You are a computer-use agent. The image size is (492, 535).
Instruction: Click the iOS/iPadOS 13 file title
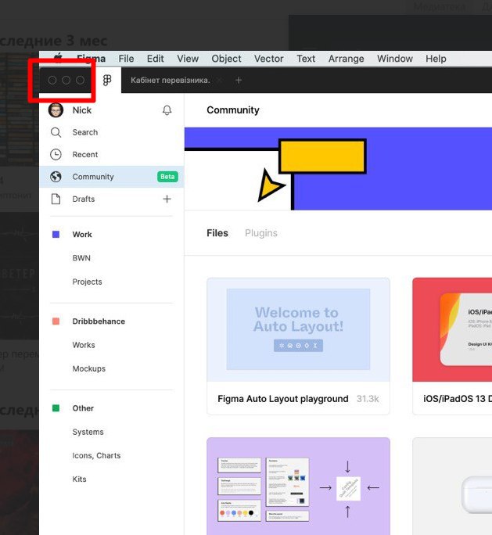458,399
